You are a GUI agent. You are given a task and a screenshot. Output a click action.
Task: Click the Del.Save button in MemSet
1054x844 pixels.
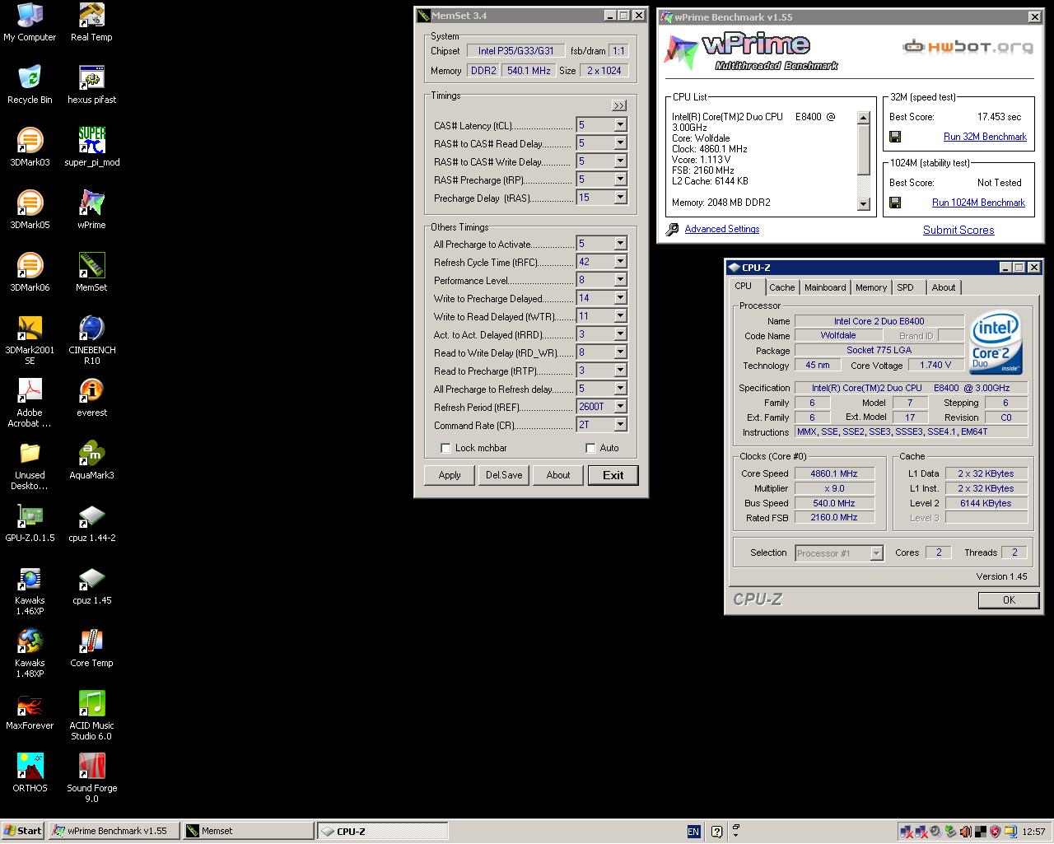[x=504, y=475]
